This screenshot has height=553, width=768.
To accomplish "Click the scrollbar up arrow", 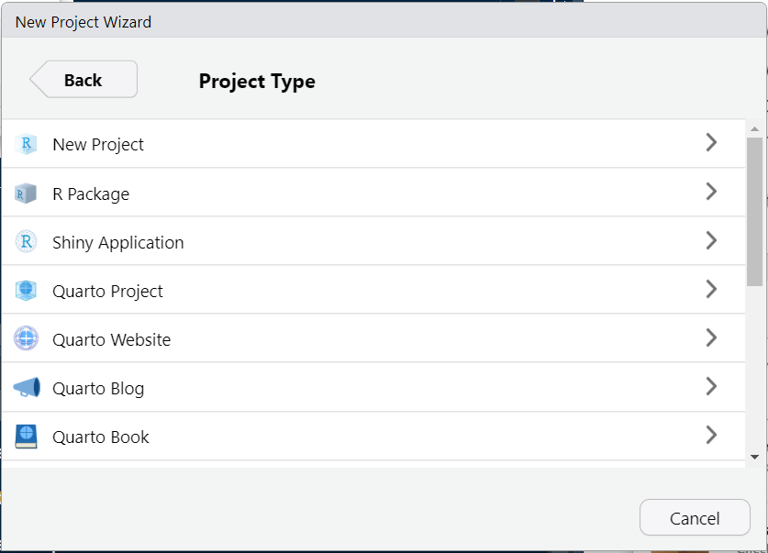I will 755,129.
